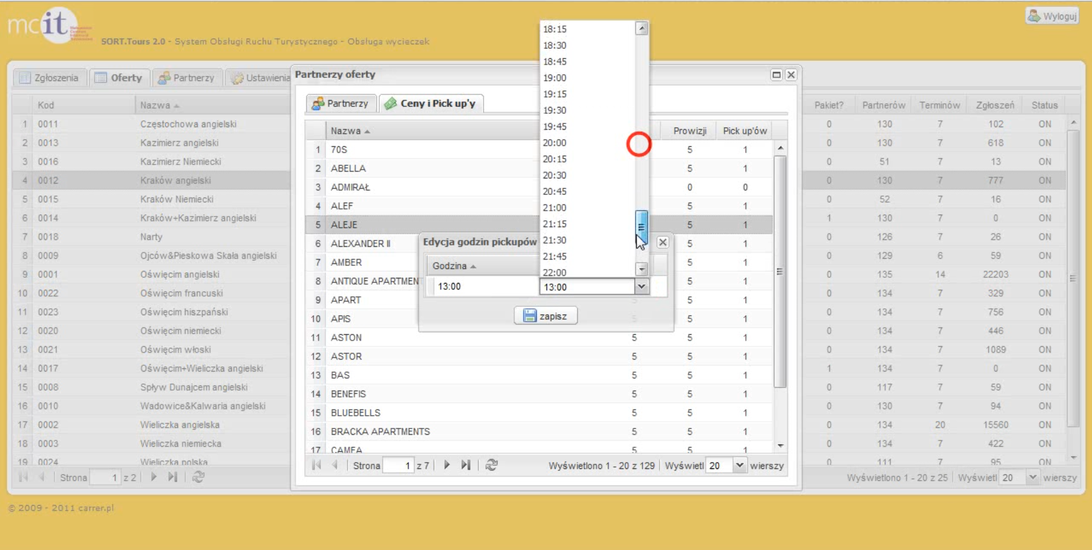Switch to the Partnerzy tab in dialog
Screen dimensions: 1092x550
click(341, 103)
